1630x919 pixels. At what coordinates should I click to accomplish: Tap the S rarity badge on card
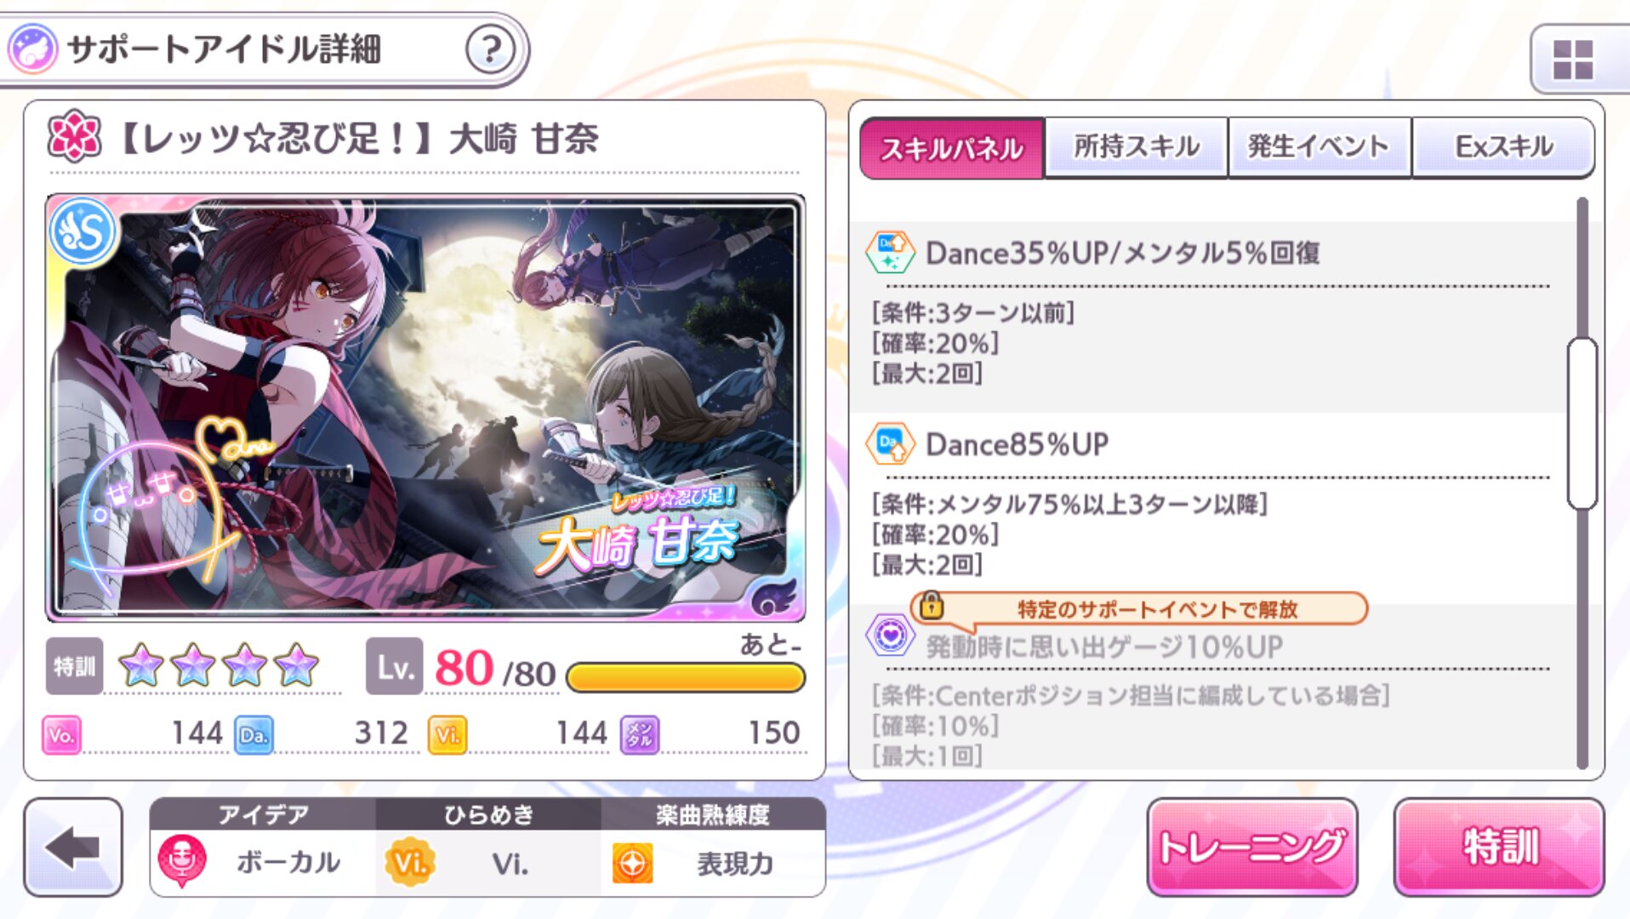(83, 231)
